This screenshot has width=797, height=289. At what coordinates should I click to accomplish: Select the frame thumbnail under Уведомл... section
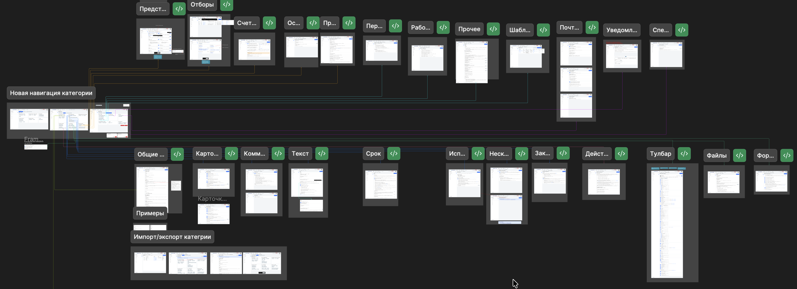coord(621,56)
